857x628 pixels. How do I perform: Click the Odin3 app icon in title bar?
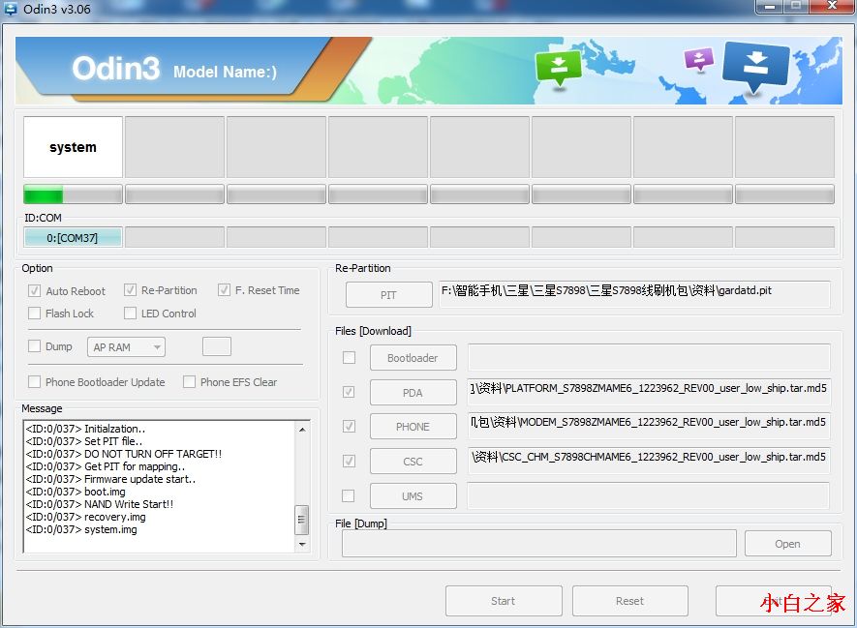pos(11,9)
